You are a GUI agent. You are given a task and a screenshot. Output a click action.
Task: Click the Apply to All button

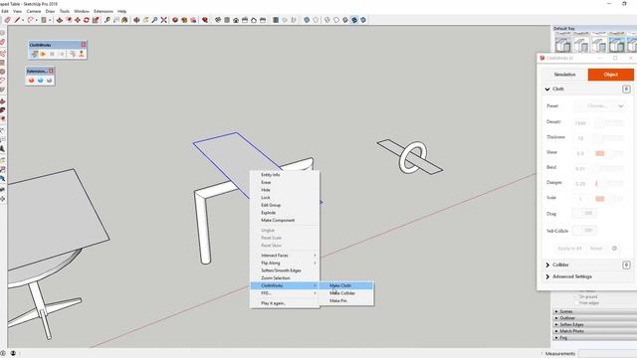tap(569, 249)
